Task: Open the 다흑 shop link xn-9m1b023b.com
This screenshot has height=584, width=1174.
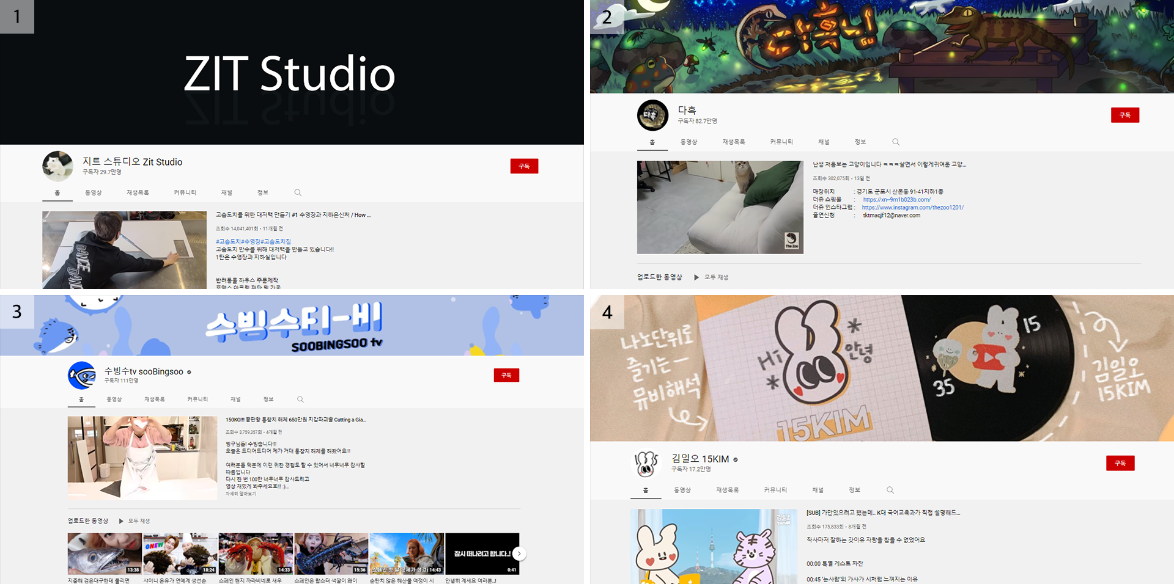Action: [897, 200]
